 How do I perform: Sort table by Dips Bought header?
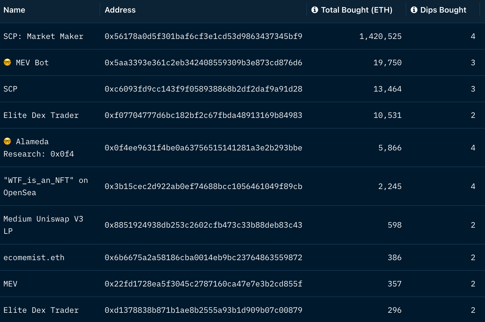pyautogui.click(x=443, y=10)
